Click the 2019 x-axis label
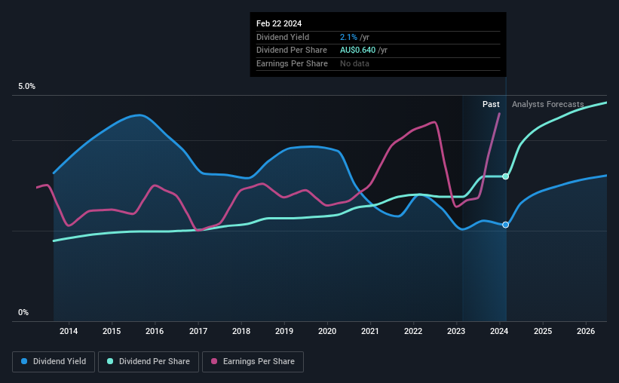This screenshot has width=619, height=383. click(x=284, y=331)
